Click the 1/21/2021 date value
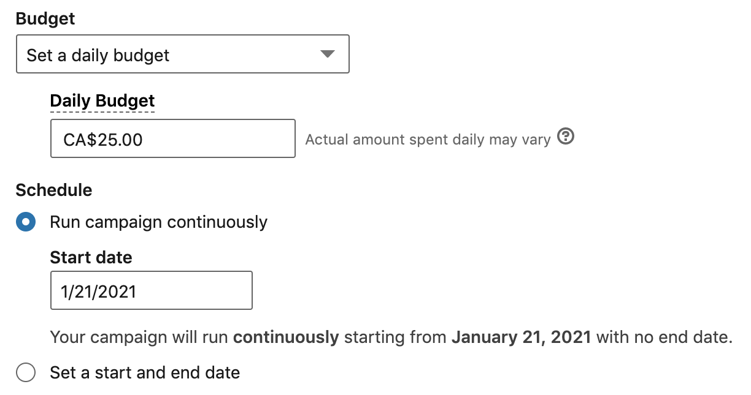The height and width of the screenshot is (395, 751). point(99,292)
